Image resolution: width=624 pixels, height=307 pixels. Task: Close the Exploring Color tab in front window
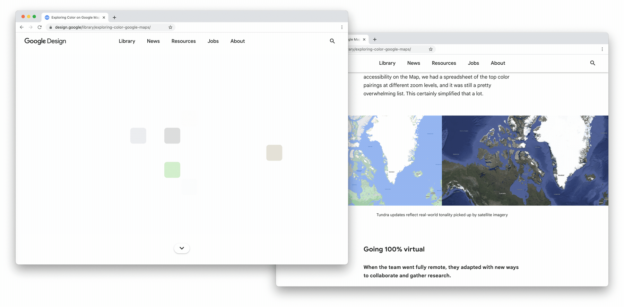pyautogui.click(x=104, y=17)
